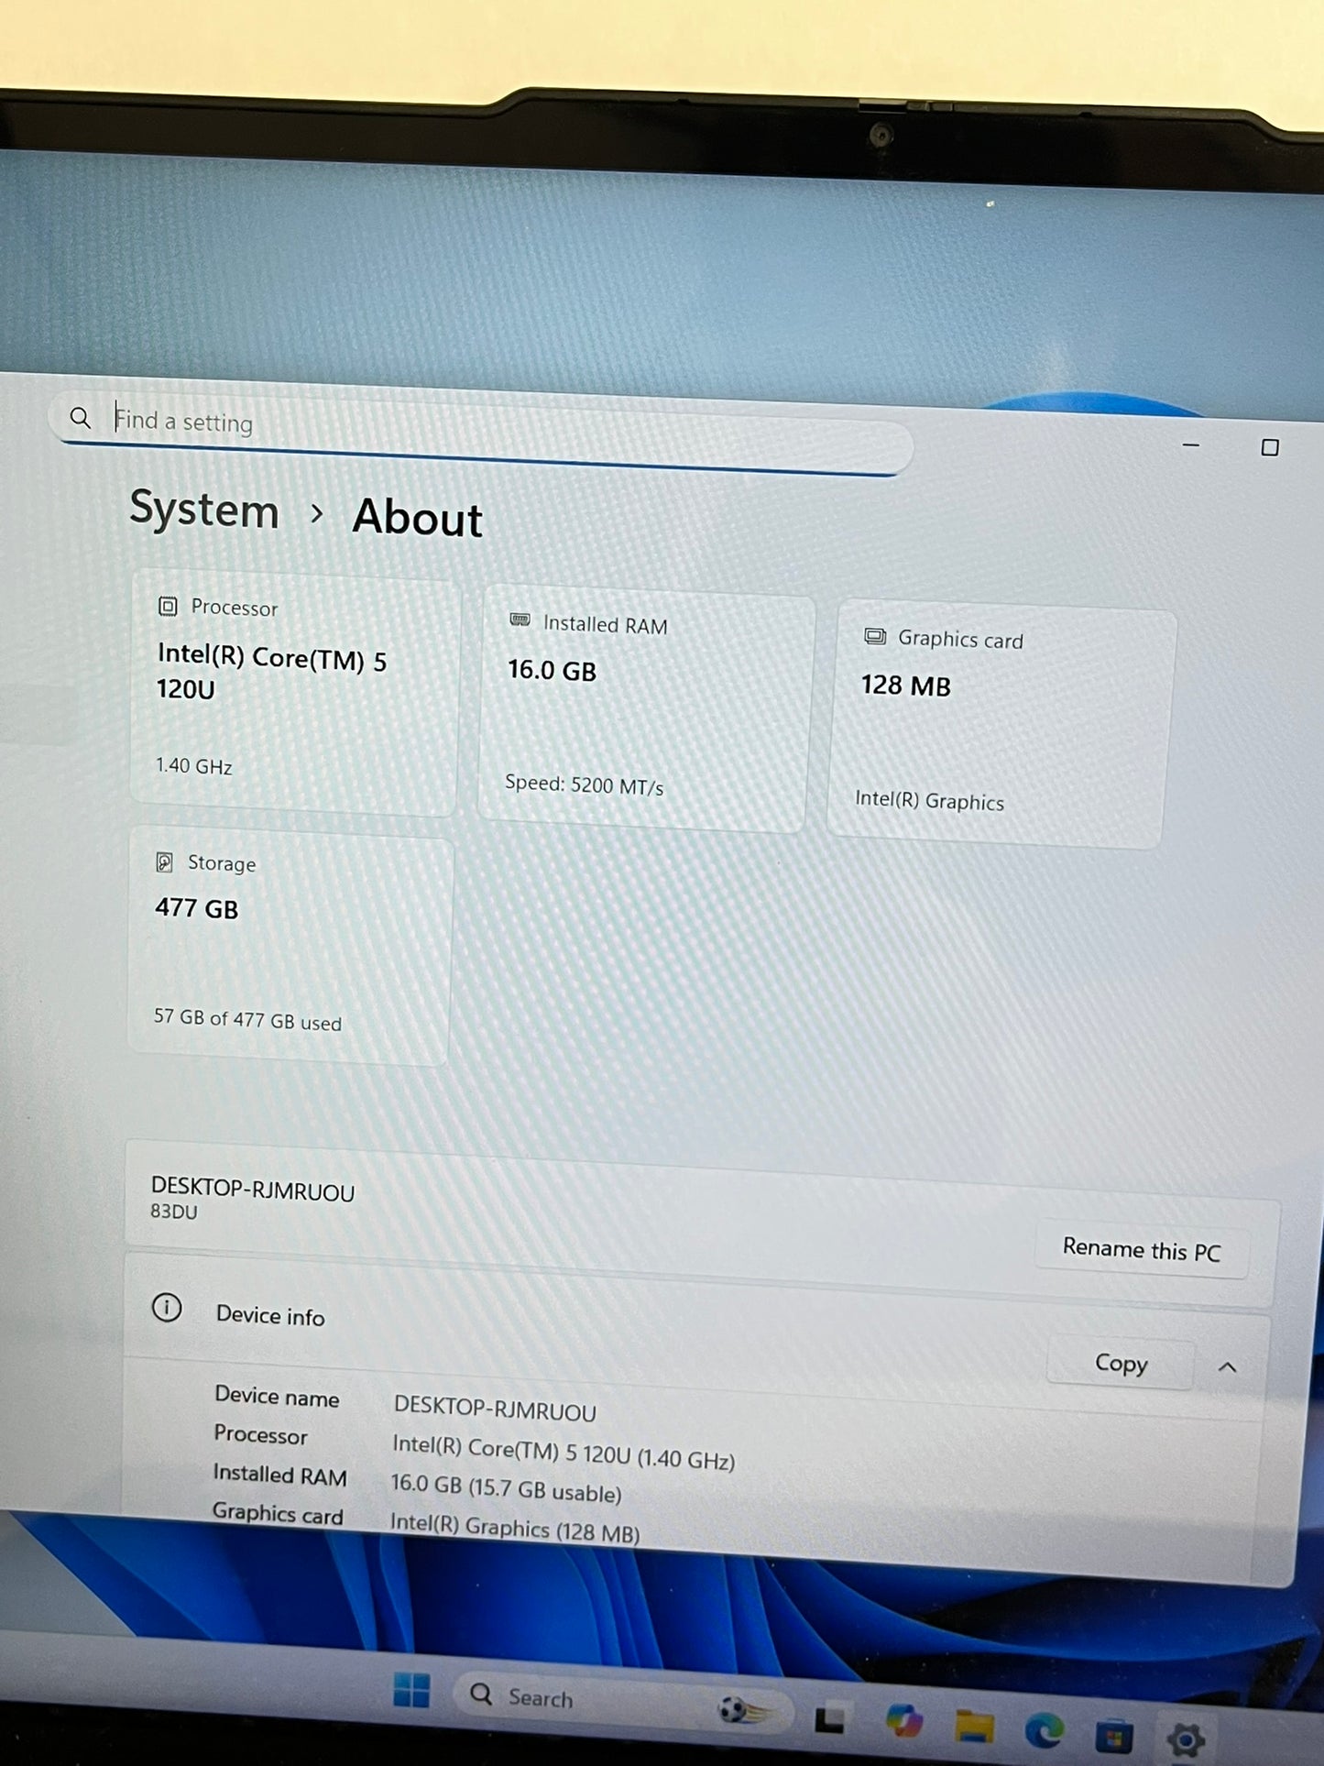Select 'Intel(R) Core(TM) 5 120U (1.40 GHz)' value

click(564, 1452)
